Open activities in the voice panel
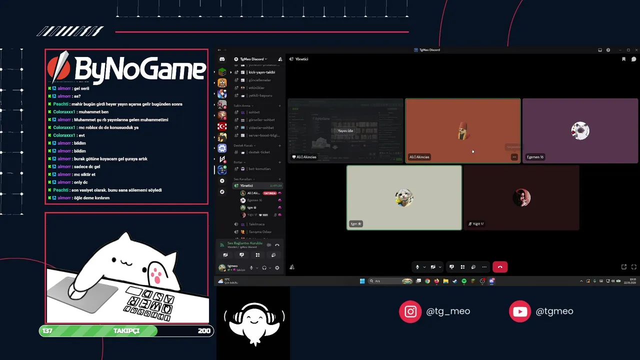Viewport: 640px width, 360px height. point(257,255)
